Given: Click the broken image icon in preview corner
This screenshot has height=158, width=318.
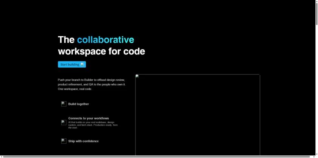Looking at the screenshot, I should pyautogui.click(x=137, y=76).
